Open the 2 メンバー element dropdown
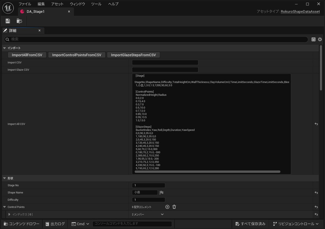The image size is (325, 229). 148,214
